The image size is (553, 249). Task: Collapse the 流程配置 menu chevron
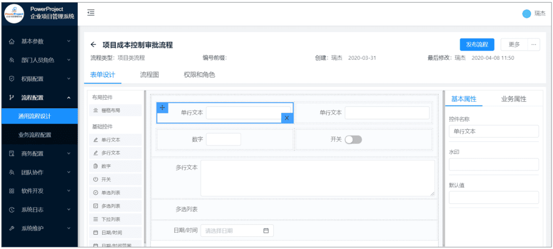tap(69, 98)
